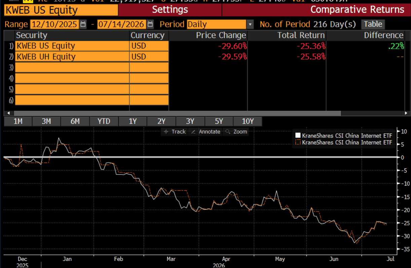411x268 pixels.
Task: Click the left scroll arrow below table
Action: [8, 113]
